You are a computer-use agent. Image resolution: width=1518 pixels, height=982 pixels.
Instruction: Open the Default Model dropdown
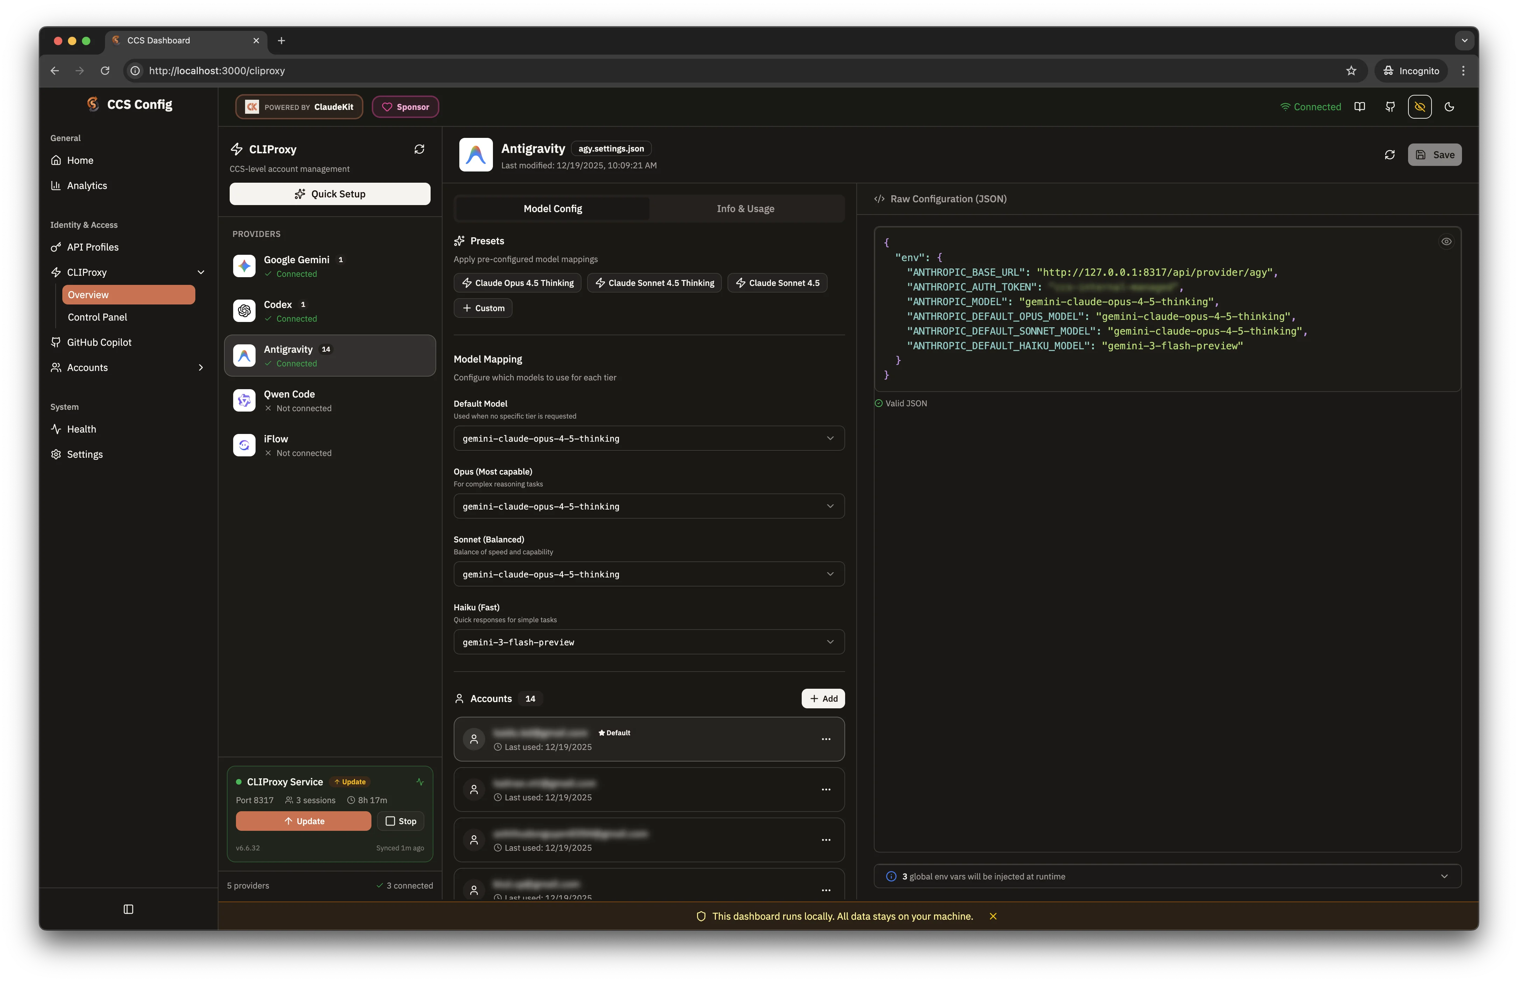(x=648, y=438)
